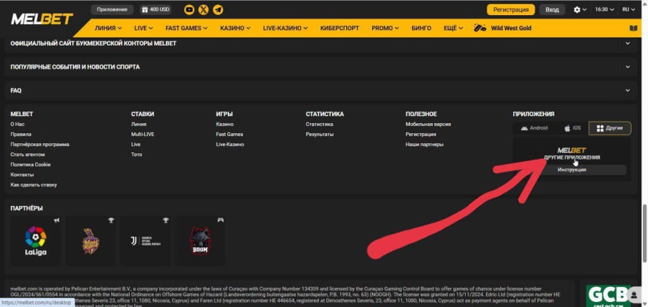Open the Juventus partner card
The width and height of the screenshot is (648, 307).
pyautogui.click(x=146, y=241)
